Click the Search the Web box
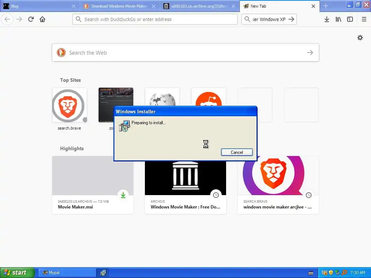Viewport: 371px width, 278px height. [185, 52]
